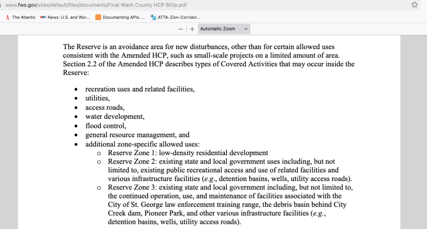Open the News: U.S. and World bookmark
This screenshot has width=427, height=229.
coord(65,17)
